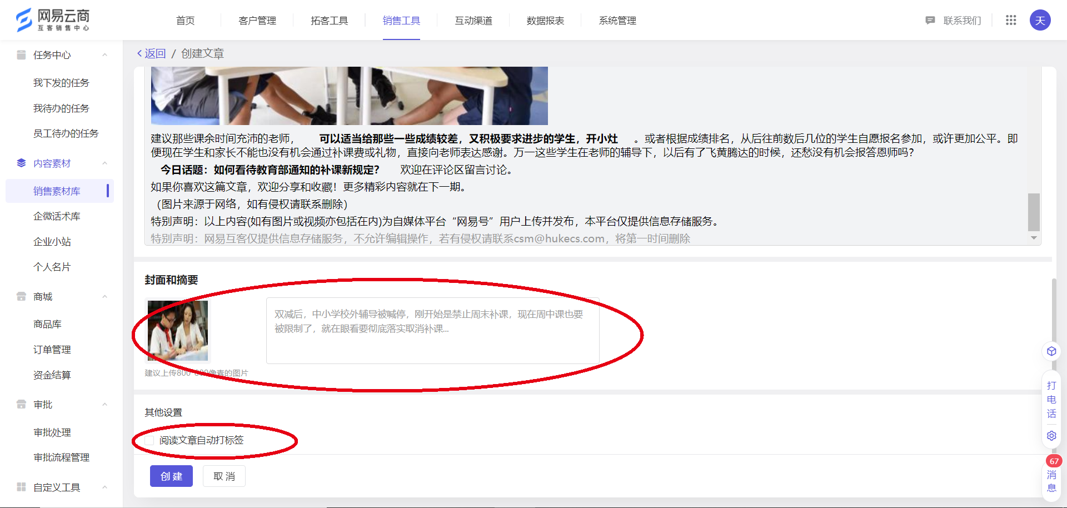1067x508 pixels.
Task: Open 我下发的任务 in sidebar
Action: point(61,83)
